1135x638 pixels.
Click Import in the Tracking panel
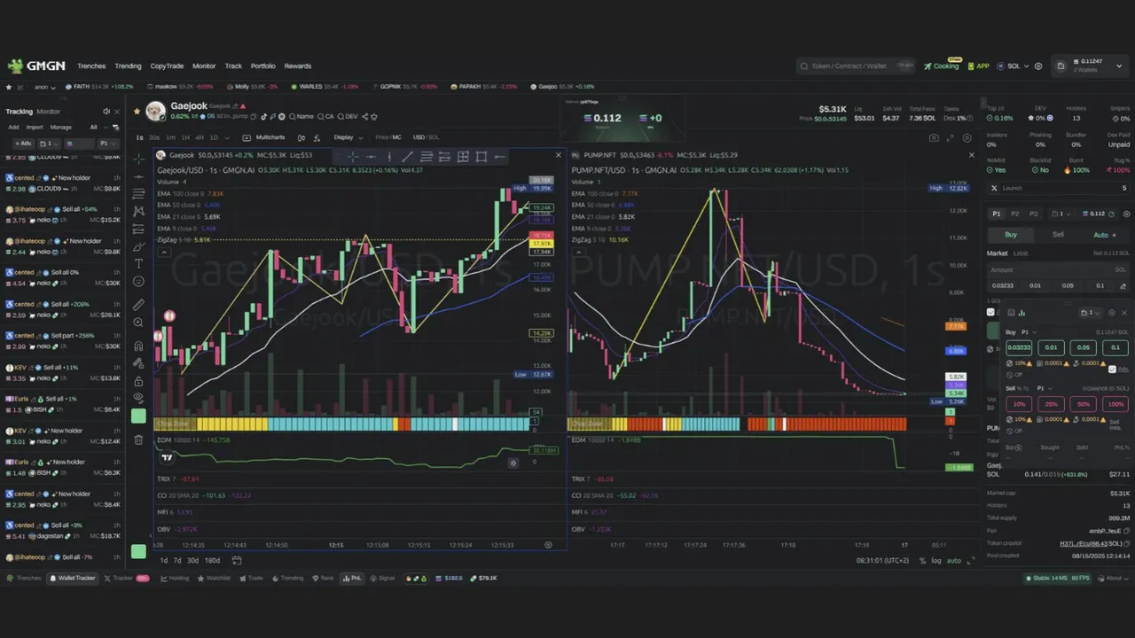pyautogui.click(x=34, y=127)
